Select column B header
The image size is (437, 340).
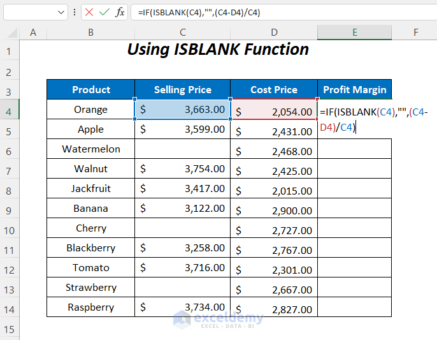click(x=91, y=33)
